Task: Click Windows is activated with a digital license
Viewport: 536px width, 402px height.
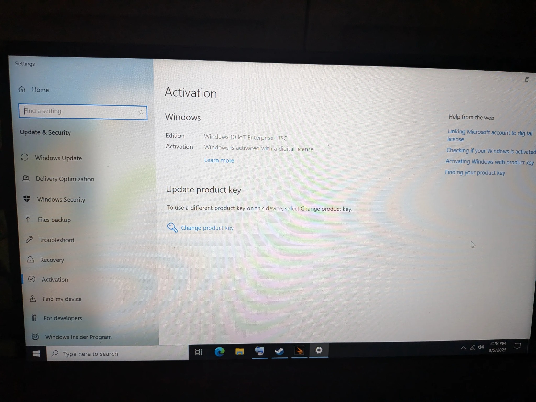Action: pyautogui.click(x=259, y=148)
